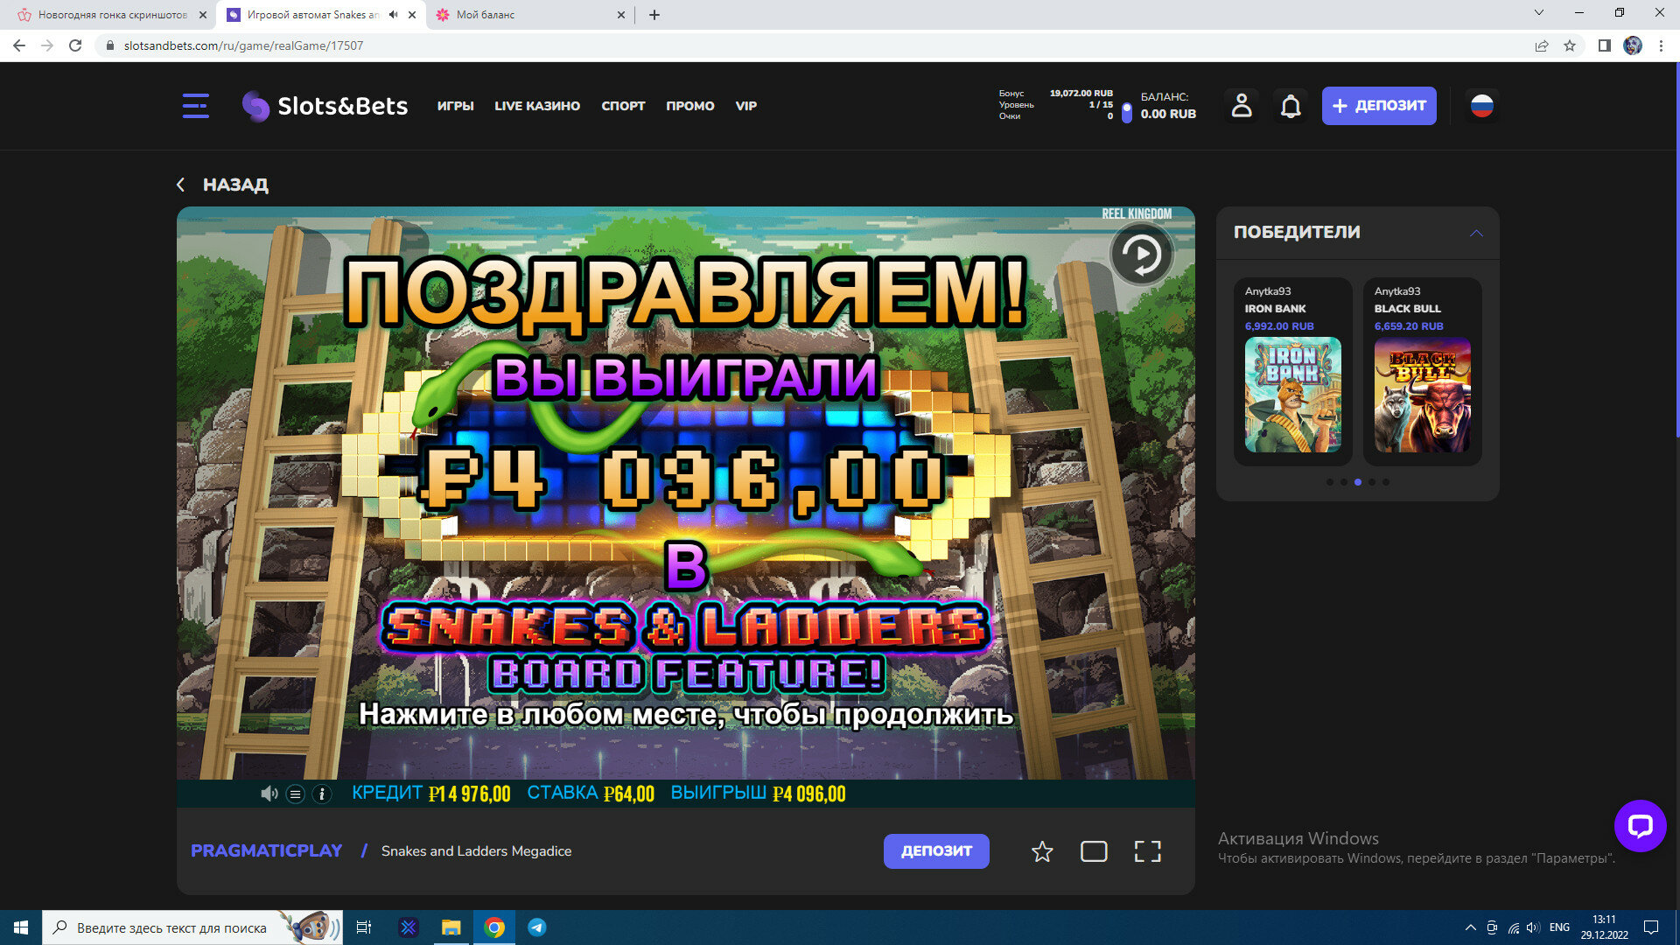The image size is (1680, 945).
Task: Open the LIVE КАЗИНО menu
Action: tap(536, 106)
